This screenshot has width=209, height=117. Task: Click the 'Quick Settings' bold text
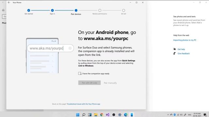(129, 61)
